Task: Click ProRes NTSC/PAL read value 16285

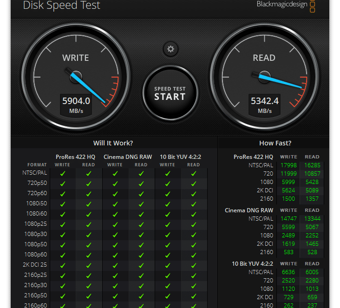Action: (x=312, y=165)
